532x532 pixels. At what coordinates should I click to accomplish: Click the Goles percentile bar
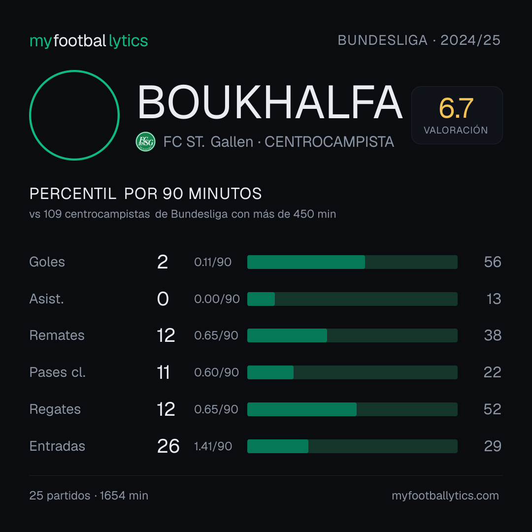point(352,262)
